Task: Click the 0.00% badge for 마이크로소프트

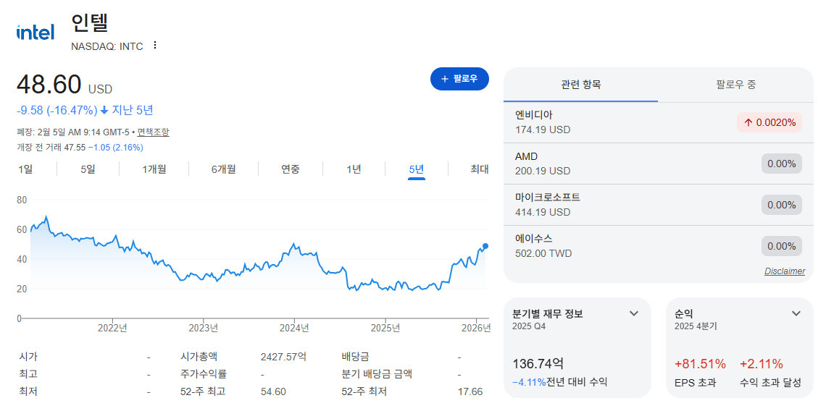Action: tap(782, 205)
